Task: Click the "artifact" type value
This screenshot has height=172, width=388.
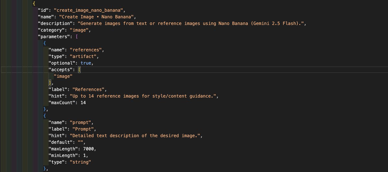Action: point(83,56)
